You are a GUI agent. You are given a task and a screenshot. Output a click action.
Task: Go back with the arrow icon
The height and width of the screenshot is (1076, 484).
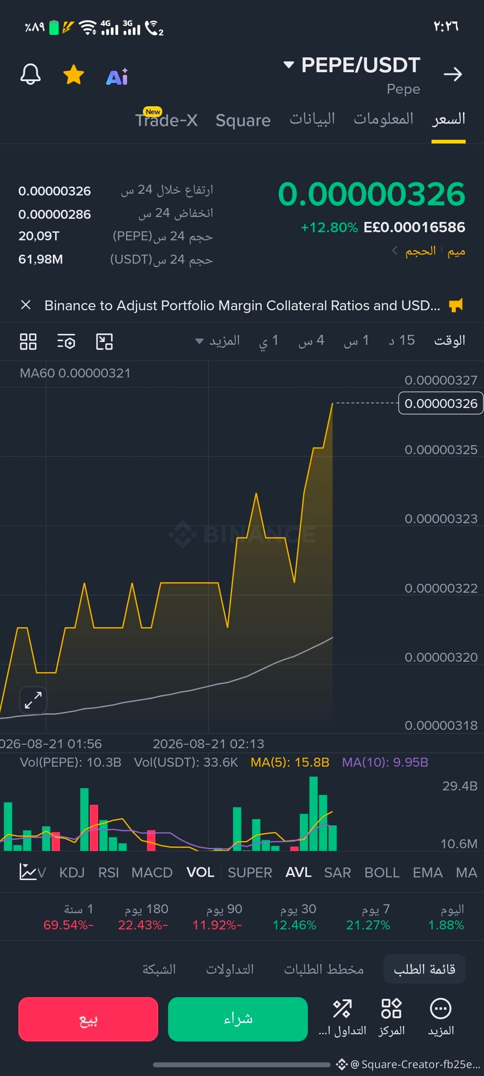pos(453,74)
